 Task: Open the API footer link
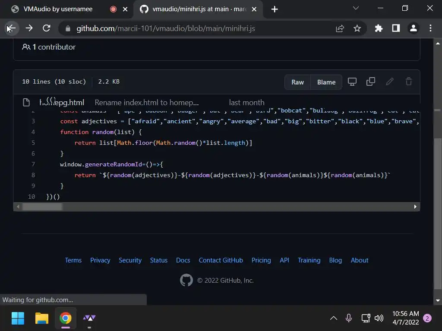tap(284, 260)
